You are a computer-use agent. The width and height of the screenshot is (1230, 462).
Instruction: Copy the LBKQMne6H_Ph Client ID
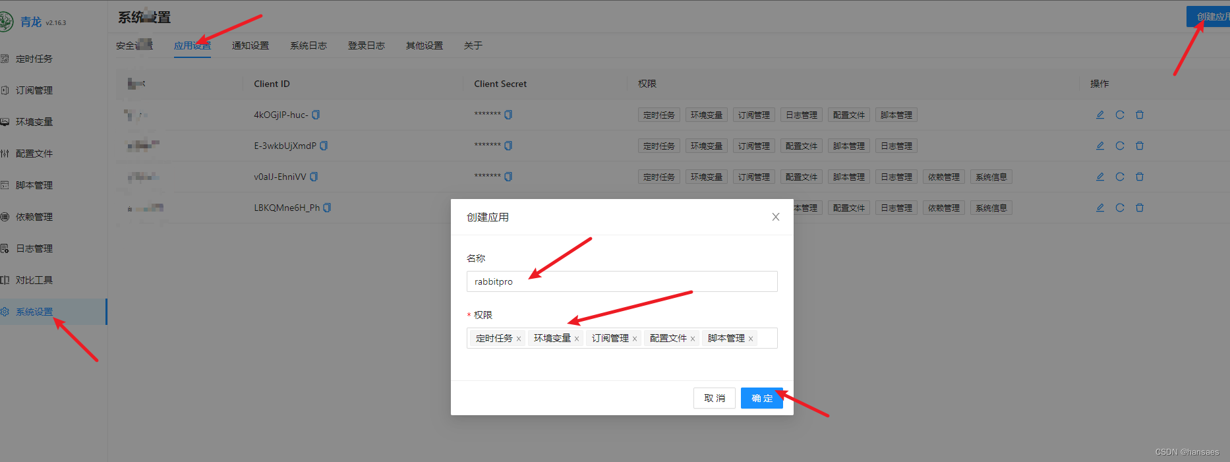(x=327, y=208)
